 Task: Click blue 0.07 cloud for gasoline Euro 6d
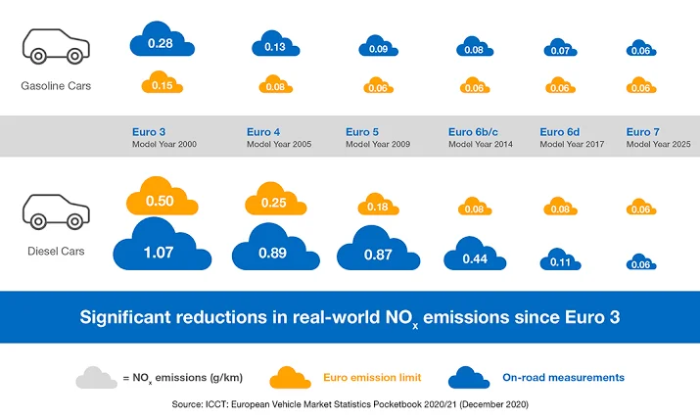pos(560,47)
